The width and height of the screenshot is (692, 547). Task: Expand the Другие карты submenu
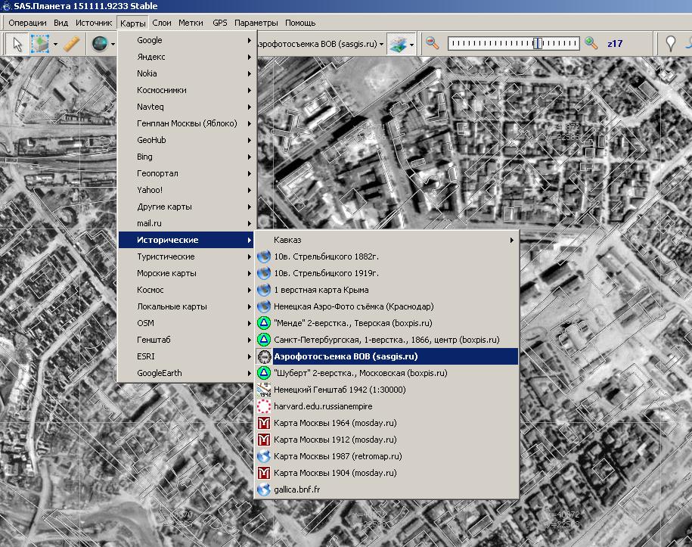point(187,207)
